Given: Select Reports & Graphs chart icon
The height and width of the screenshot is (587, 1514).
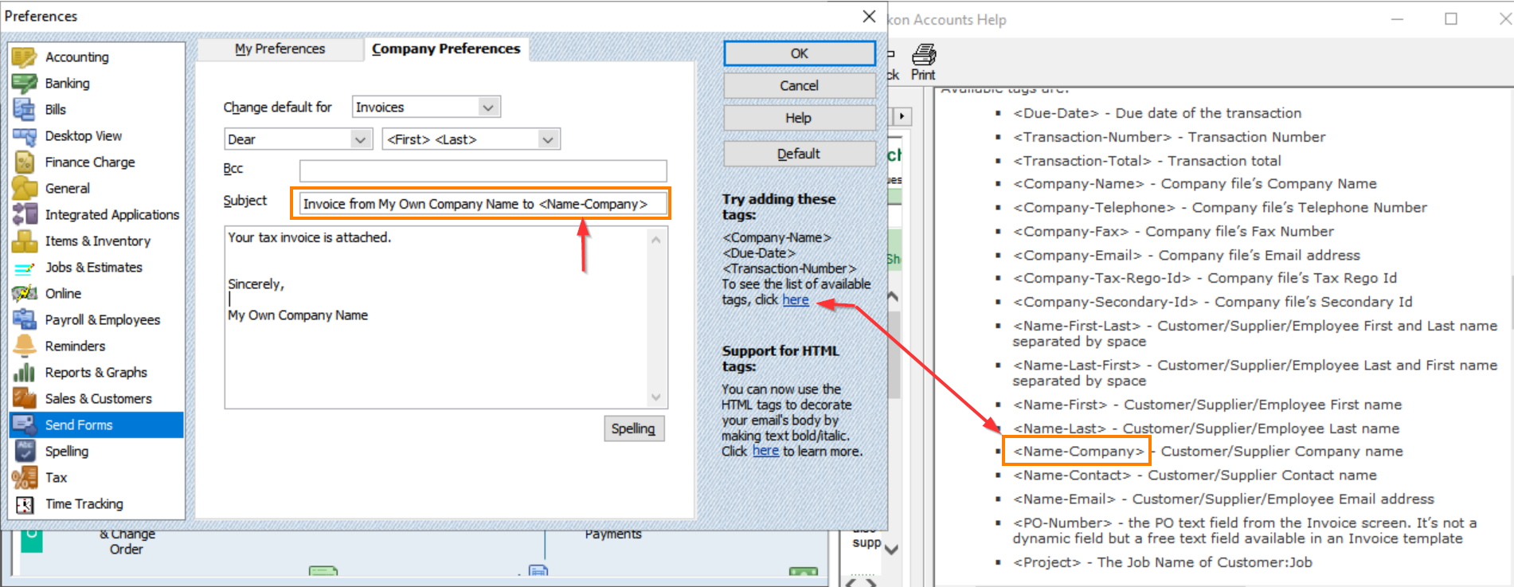Looking at the screenshot, I should 25,372.
